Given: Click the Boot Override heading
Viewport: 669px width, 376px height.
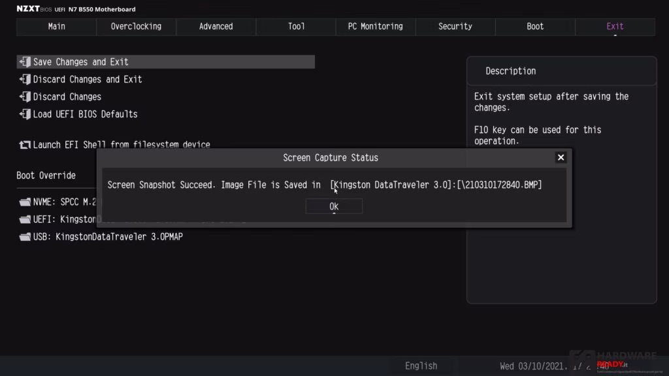Looking at the screenshot, I should (46, 176).
